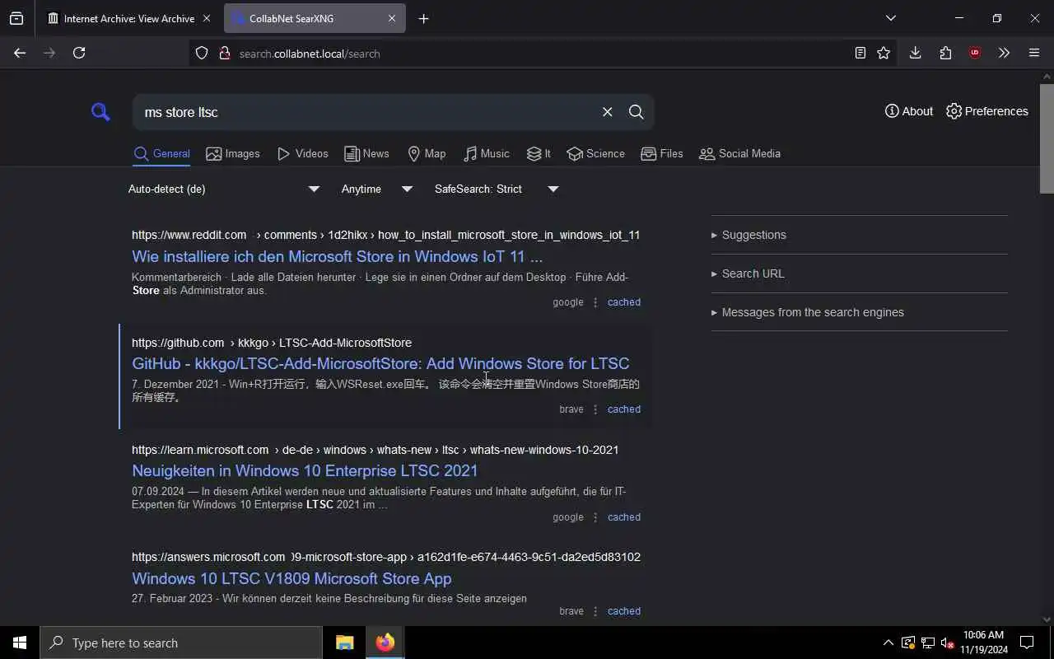Screen dimensions: 1054x659
Task: Bookmark this page with star
Action: pos(884,53)
